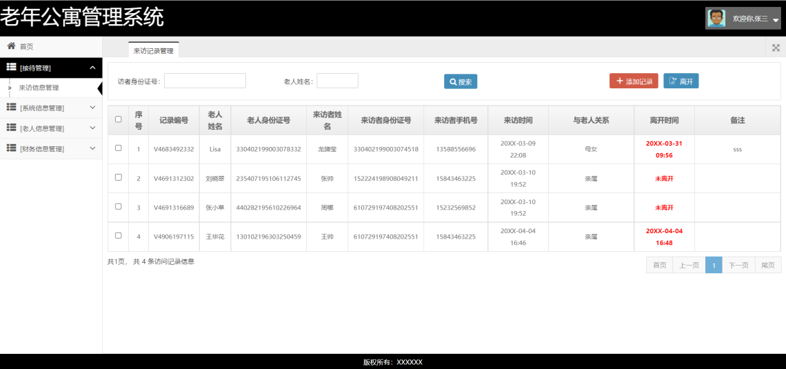Viewport: 786px width, 369px height.
Task: Click the 老年公寓管理系统 title
Action: [82, 18]
